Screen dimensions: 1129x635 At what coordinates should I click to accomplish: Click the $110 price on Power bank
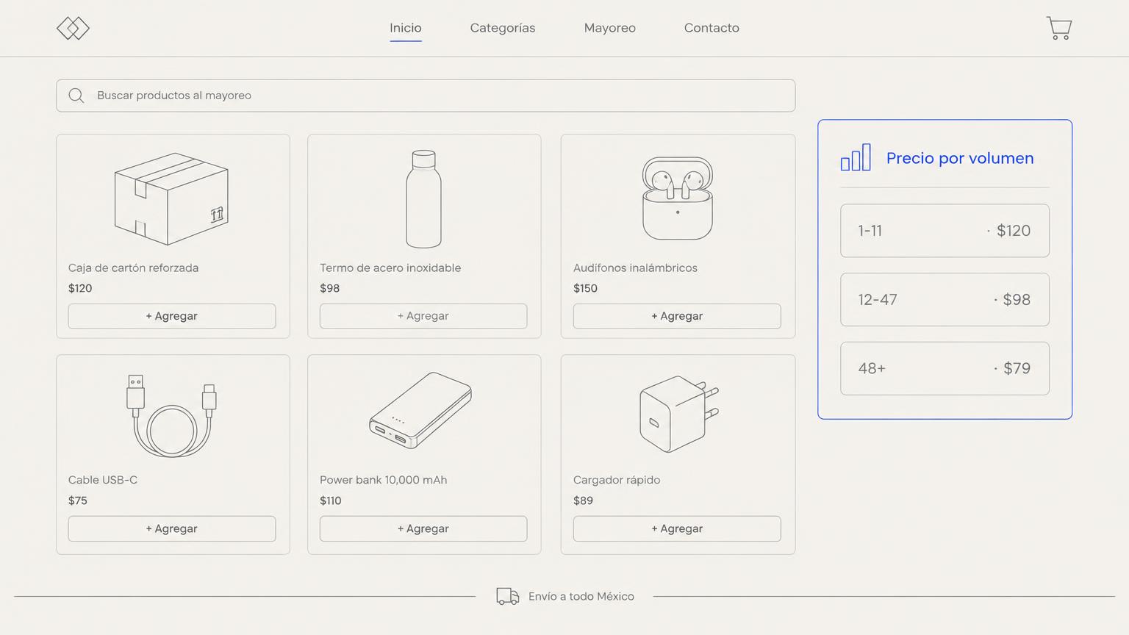[x=330, y=501]
